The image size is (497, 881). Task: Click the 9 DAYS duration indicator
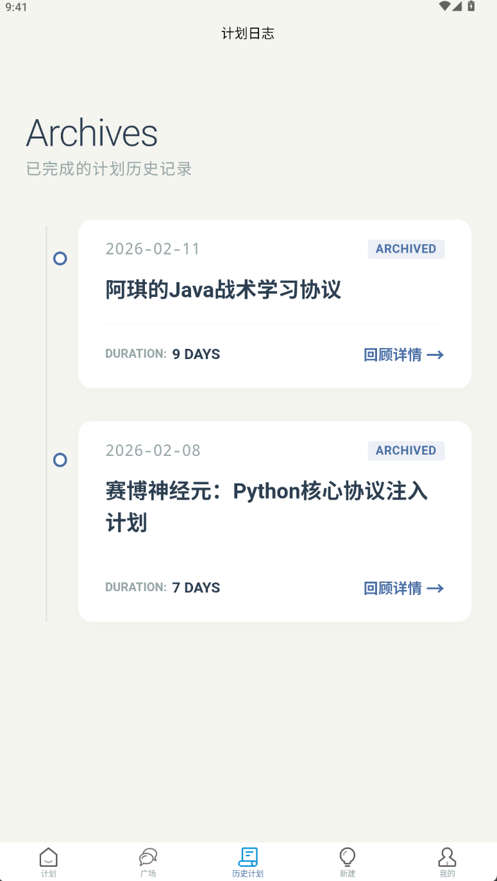tap(196, 353)
